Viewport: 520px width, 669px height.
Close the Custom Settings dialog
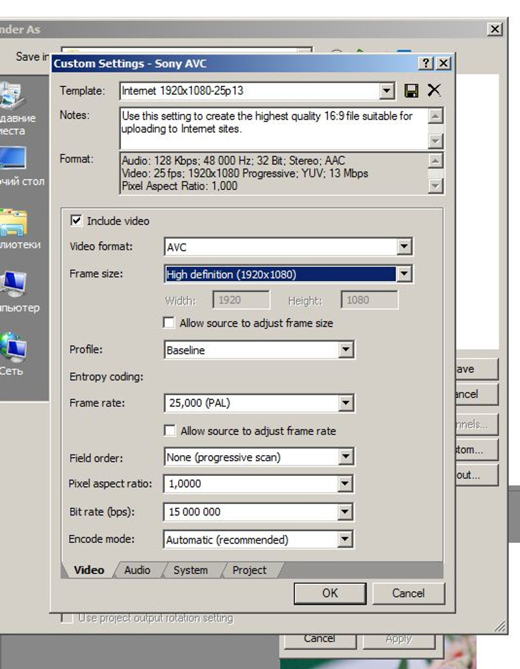[x=444, y=63]
